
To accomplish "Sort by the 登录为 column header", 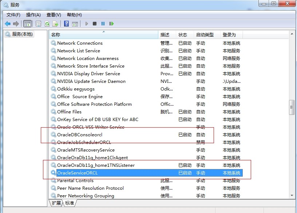I will pyautogui.click(x=231, y=35).
